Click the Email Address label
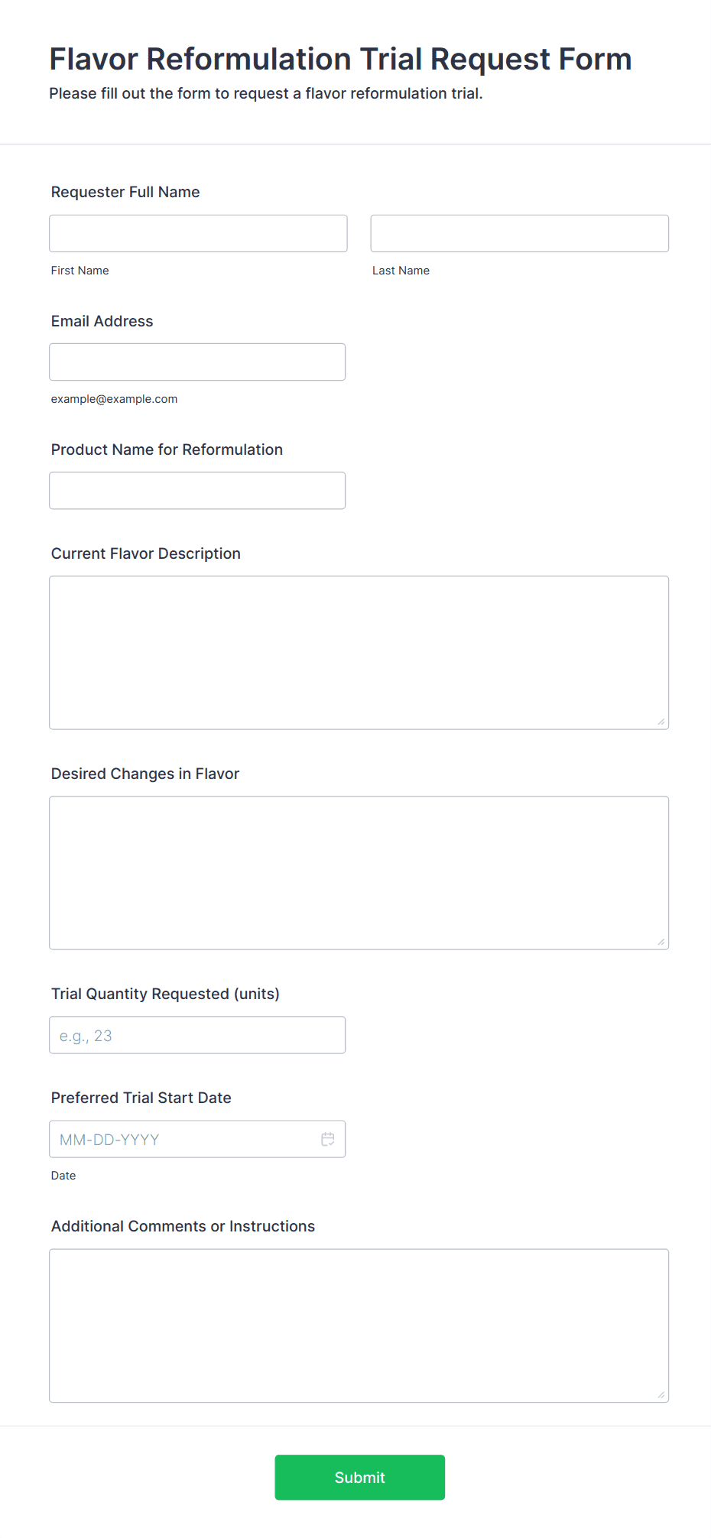The image size is (711, 1538). pos(102,321)
